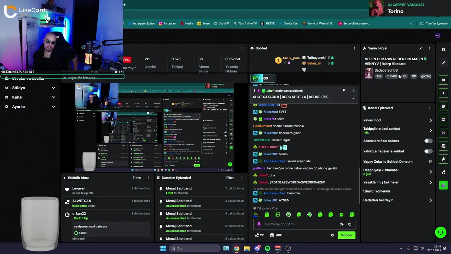Open OBS Studio in taskbar
Screen dimensions: 451x254
click(288, 248)
